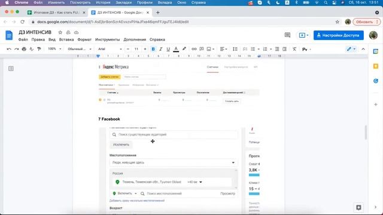The width and height of the screenshot is (383, 215).
Task: Open the Вставка menu
Action: coord(66,39)
